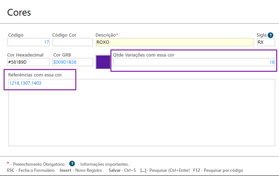Click the Sigla field with RX
Viewport: 279px width, 176px height.
tap(266, 42)
